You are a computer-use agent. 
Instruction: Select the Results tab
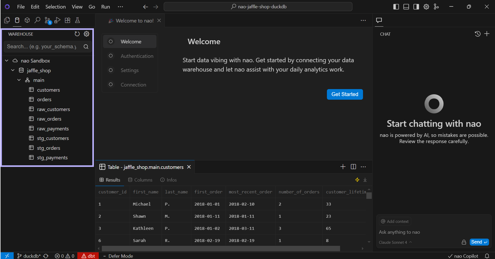point(110,180)
